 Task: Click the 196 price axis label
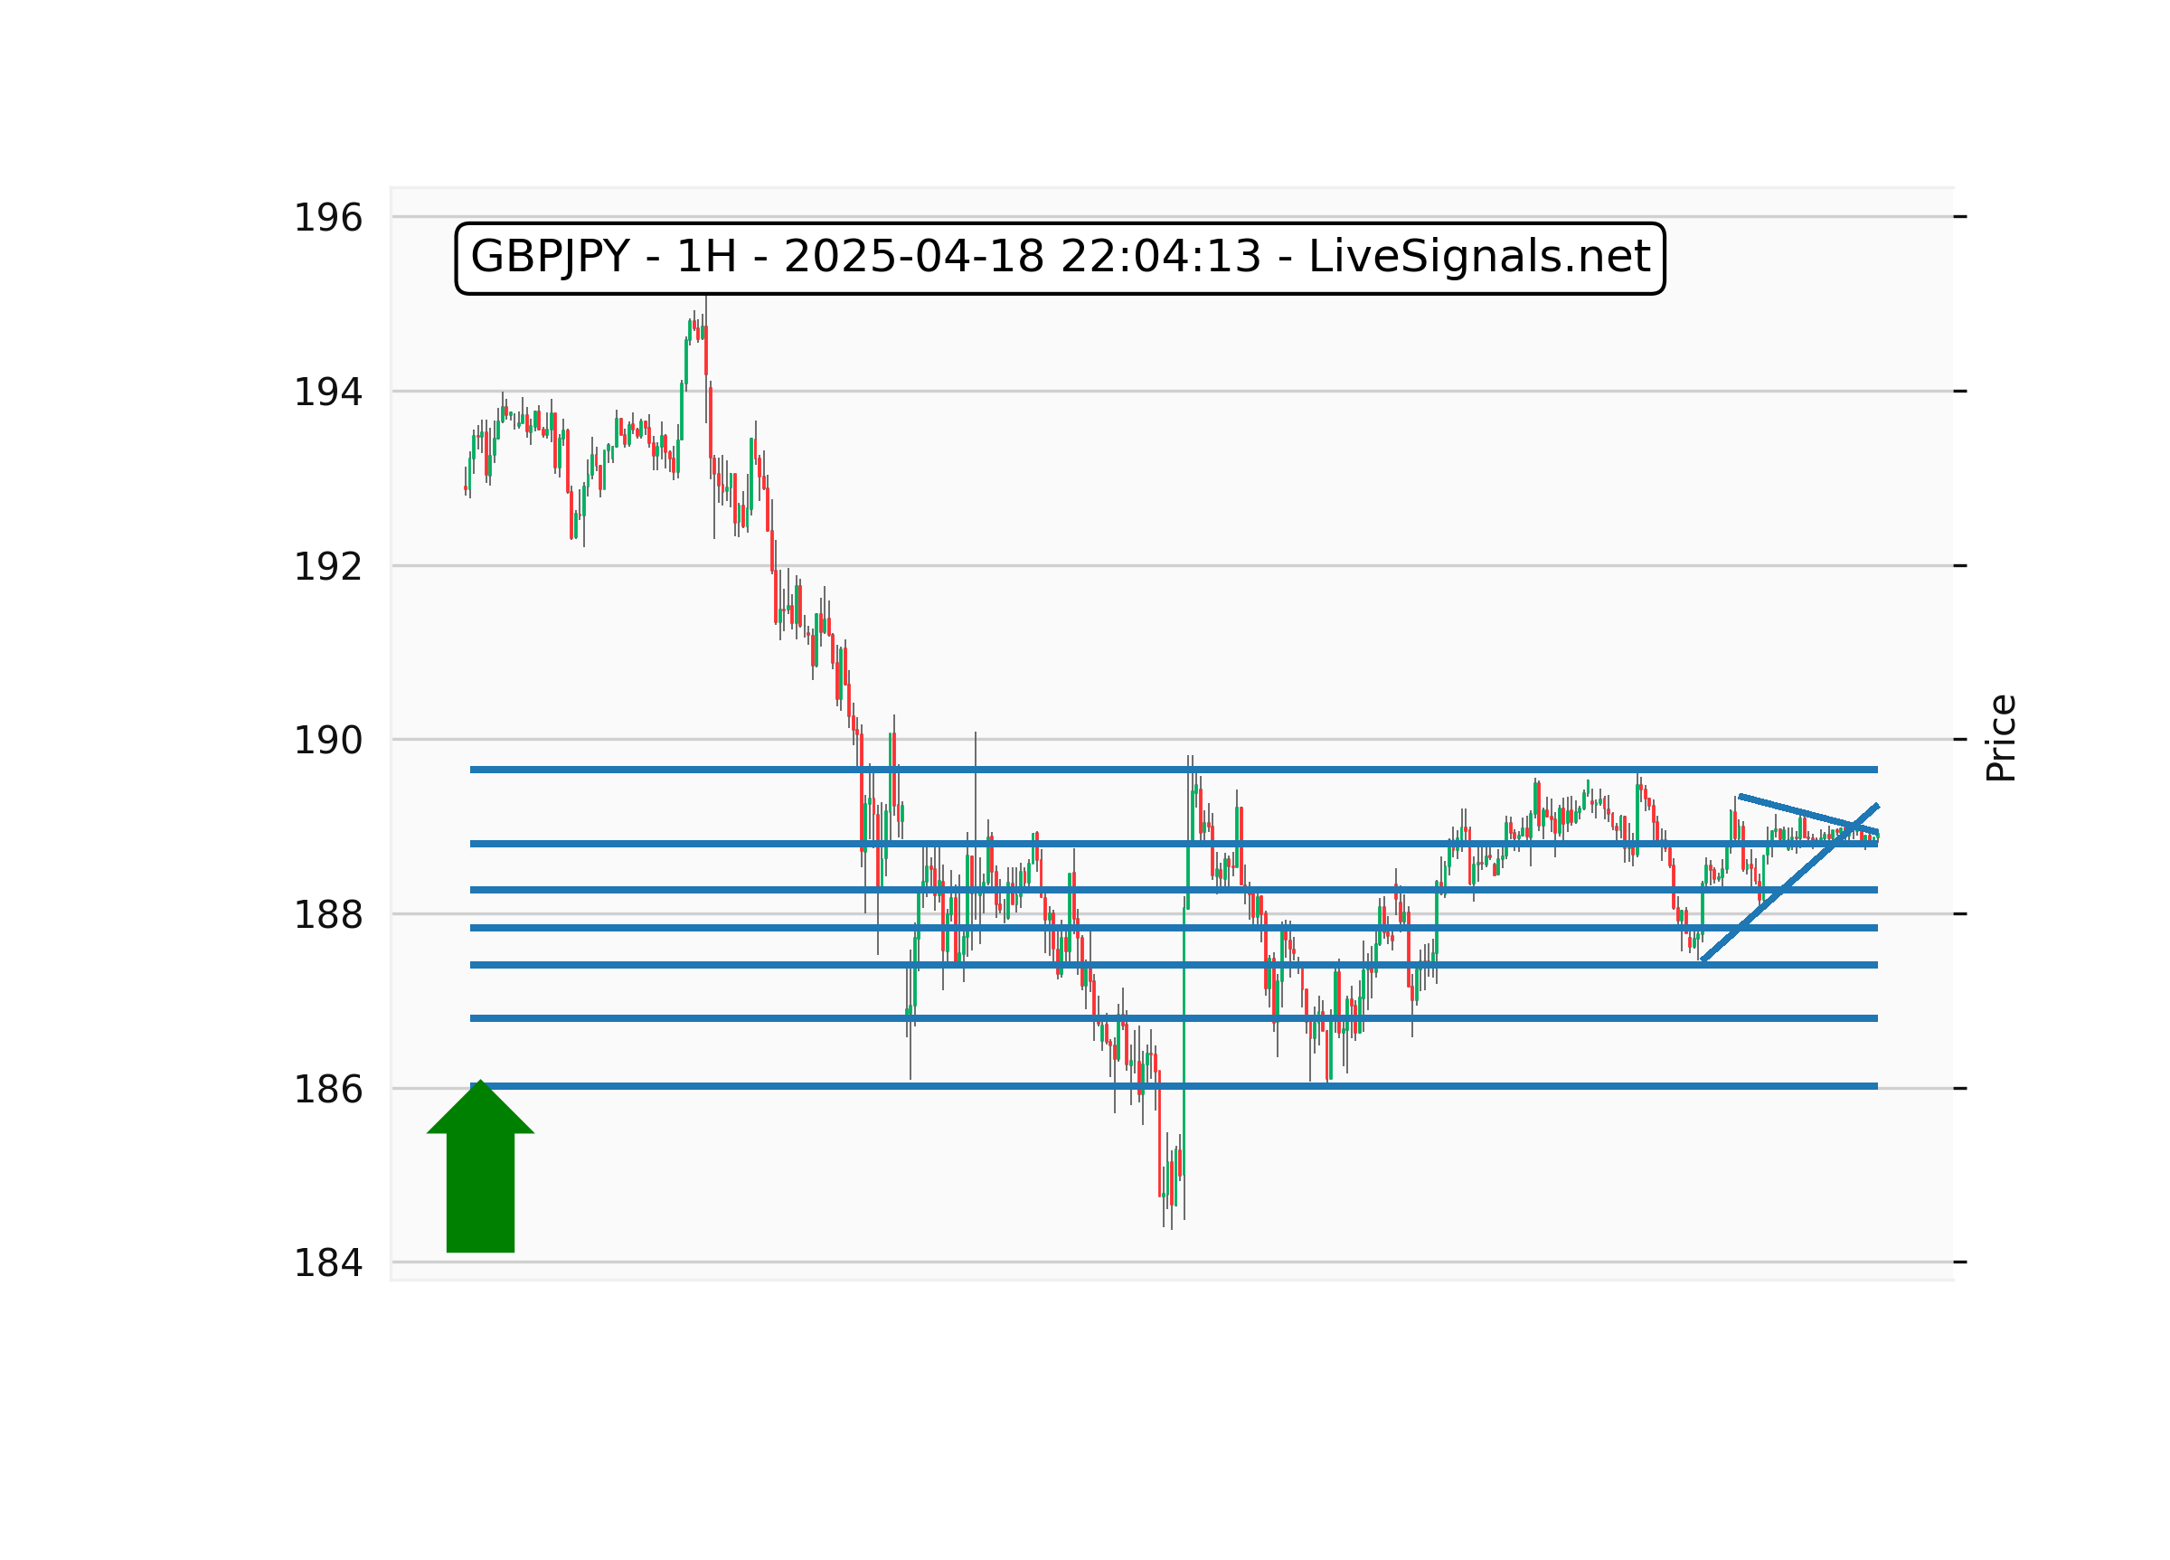click(x=327, y=218)
